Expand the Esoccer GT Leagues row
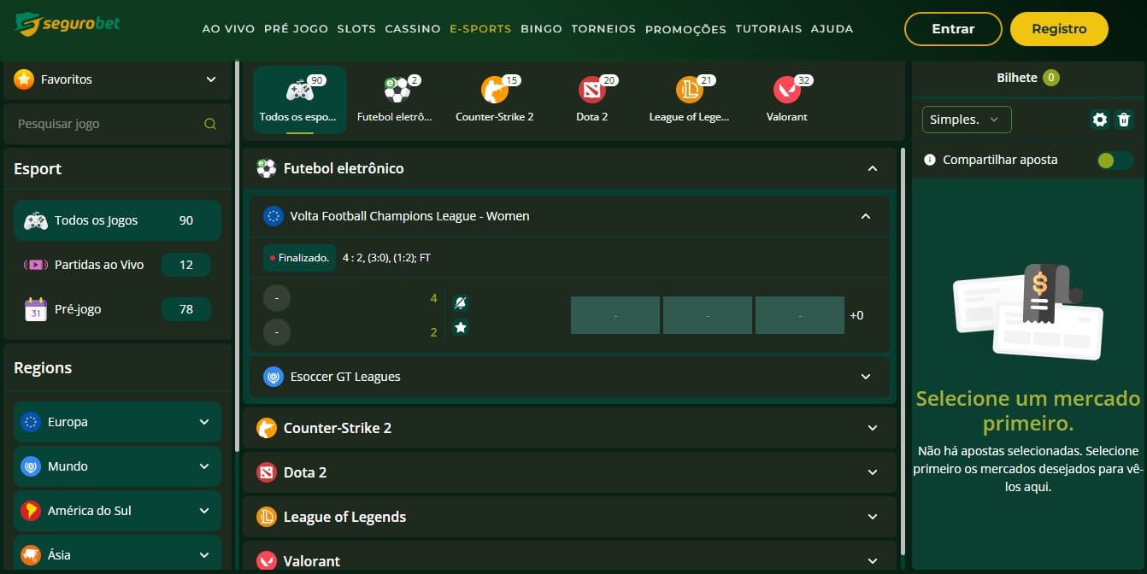This screenshot has width=1147, height=574. [x=866, y=377]
